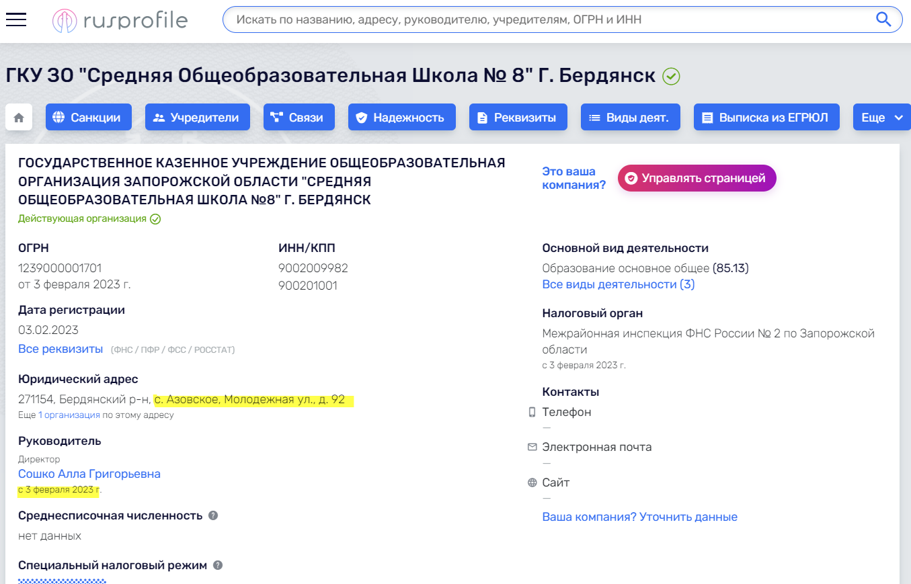Open the Надежность section
Image resolution: width=911 pixels, height=584 pixels.
(401, 116)
